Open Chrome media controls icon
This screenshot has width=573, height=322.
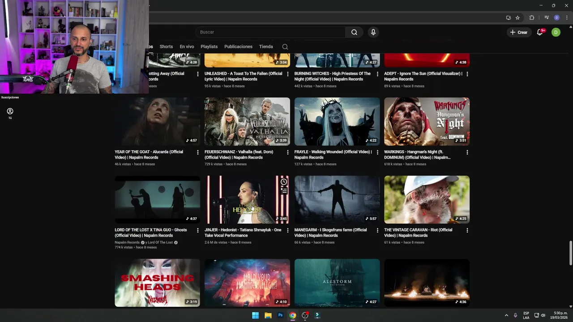[x=547, y=18]
